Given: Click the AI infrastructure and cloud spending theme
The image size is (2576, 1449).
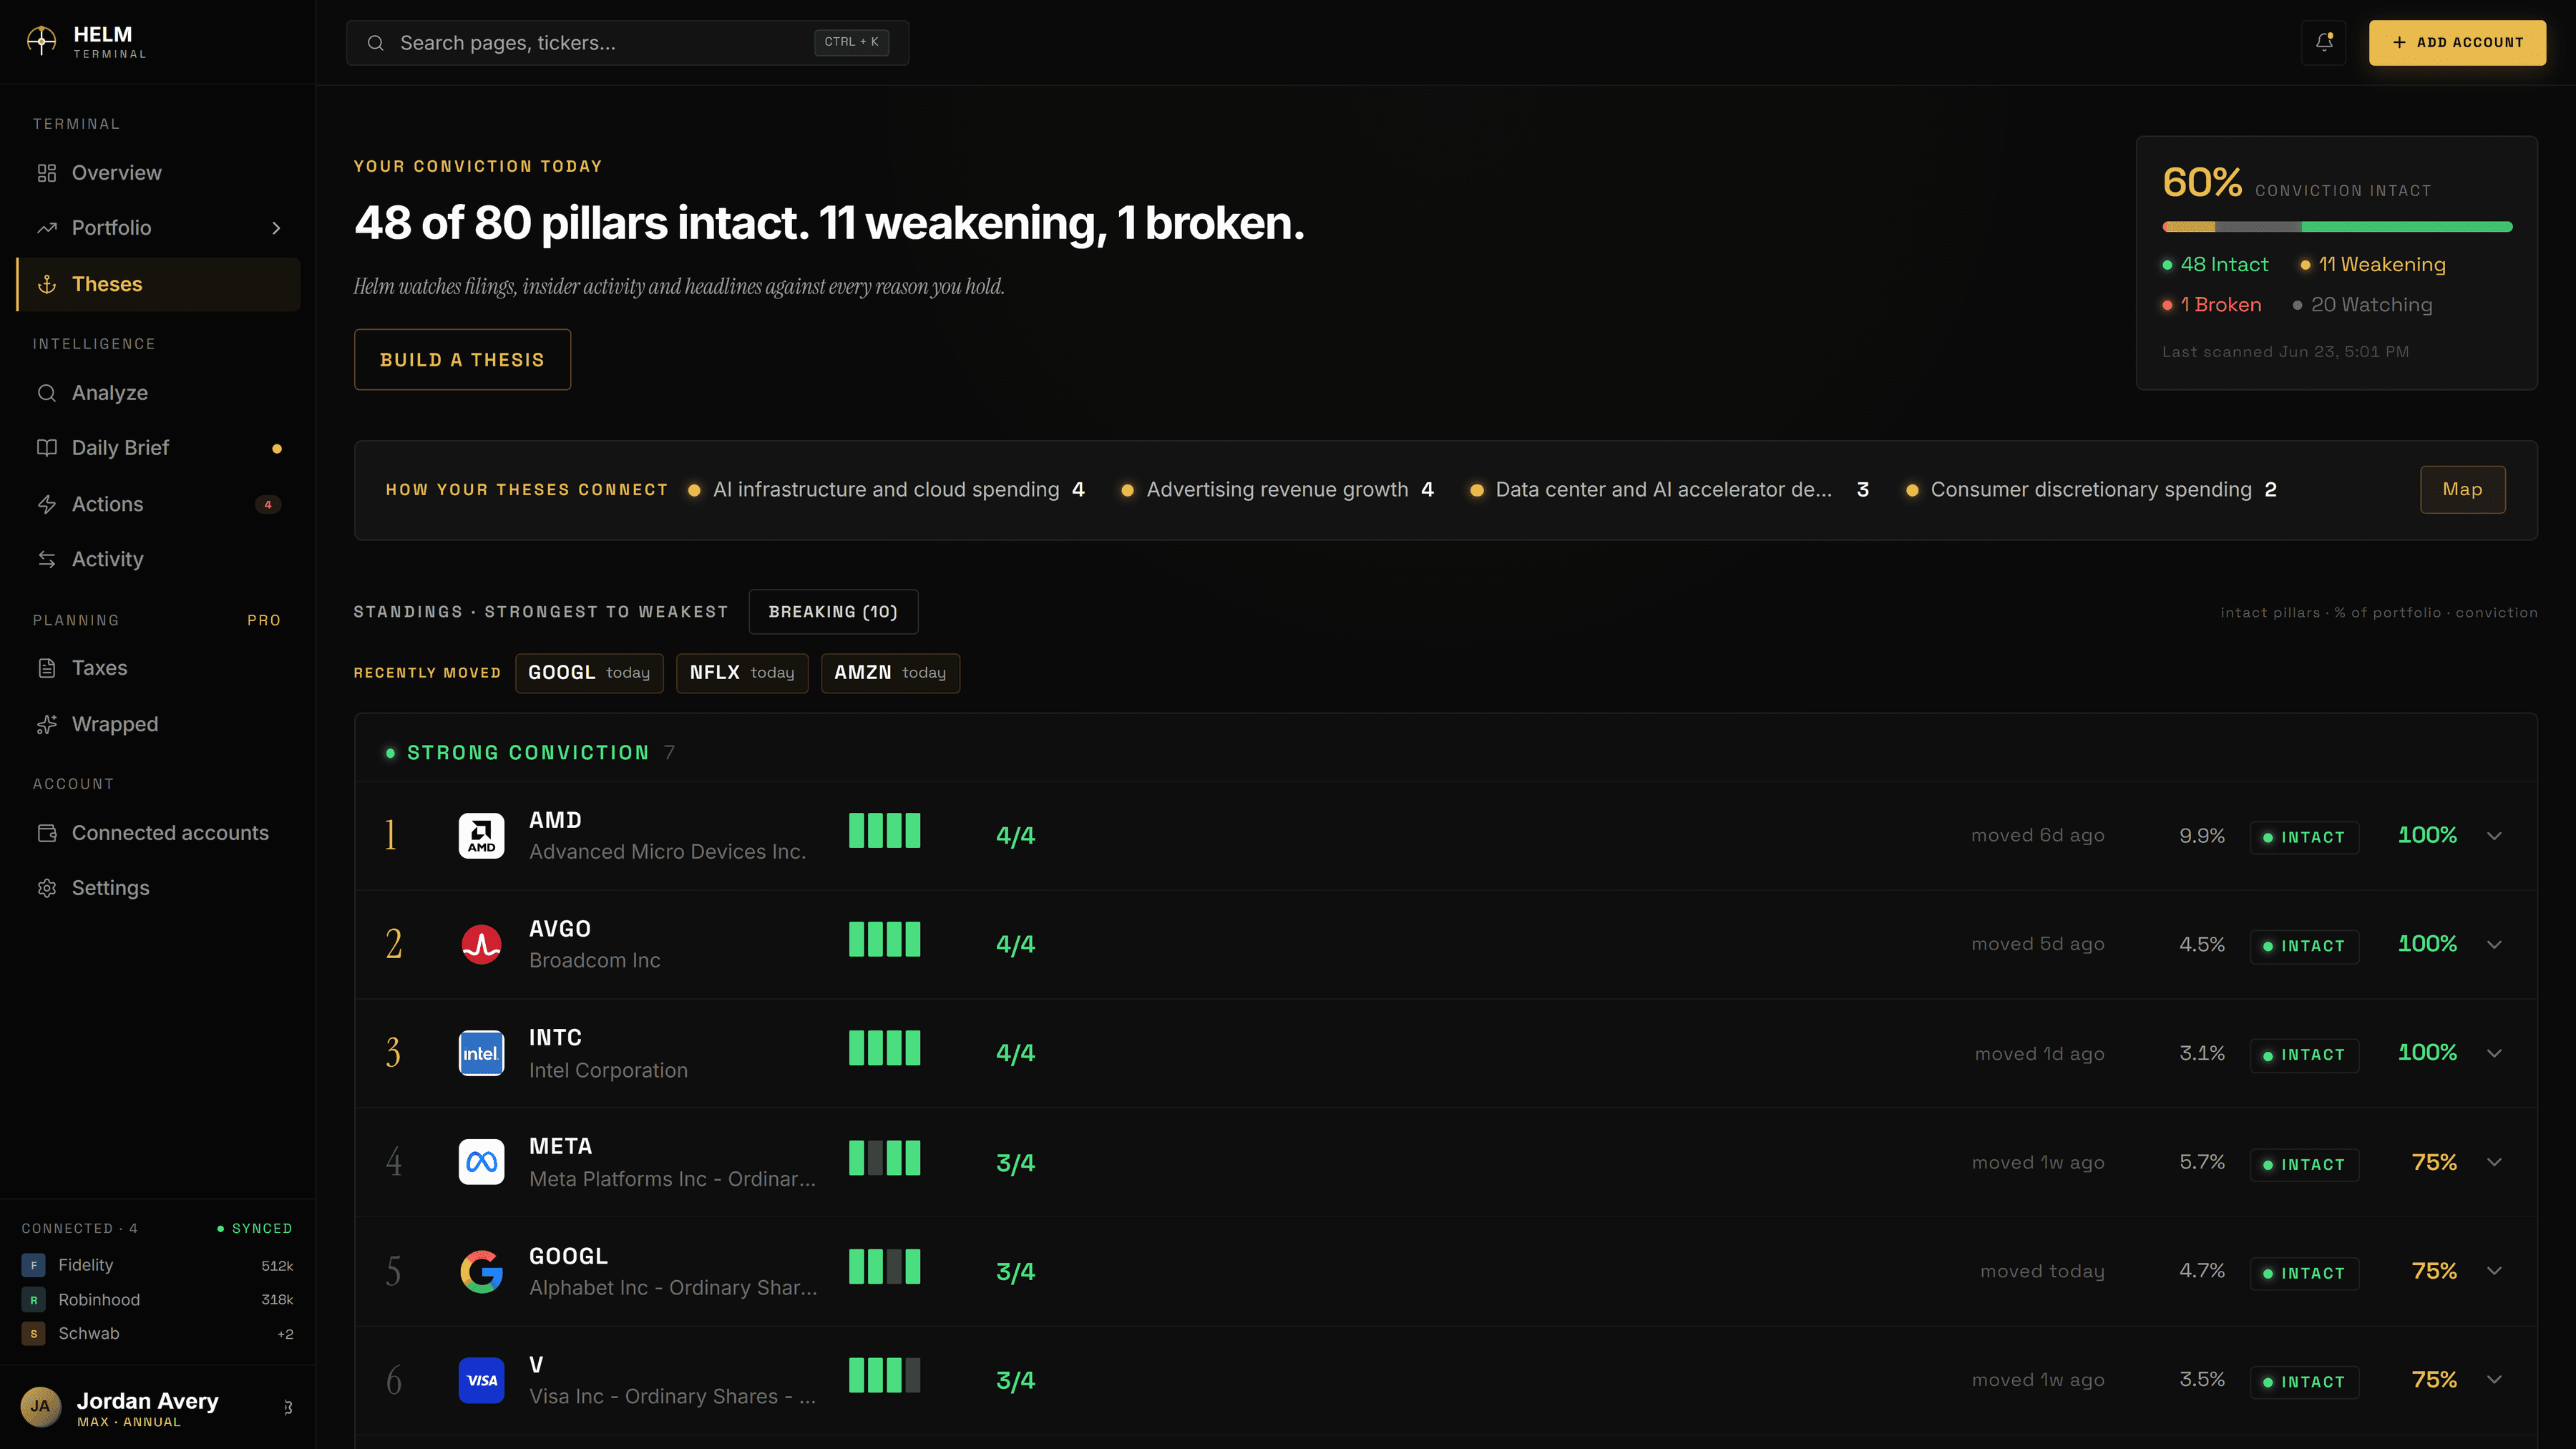Looking at the screenshot, I should tap(886, 490).
